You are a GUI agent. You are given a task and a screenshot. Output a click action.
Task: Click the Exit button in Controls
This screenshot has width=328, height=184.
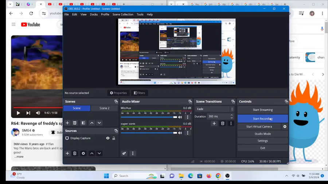[263, 148]
